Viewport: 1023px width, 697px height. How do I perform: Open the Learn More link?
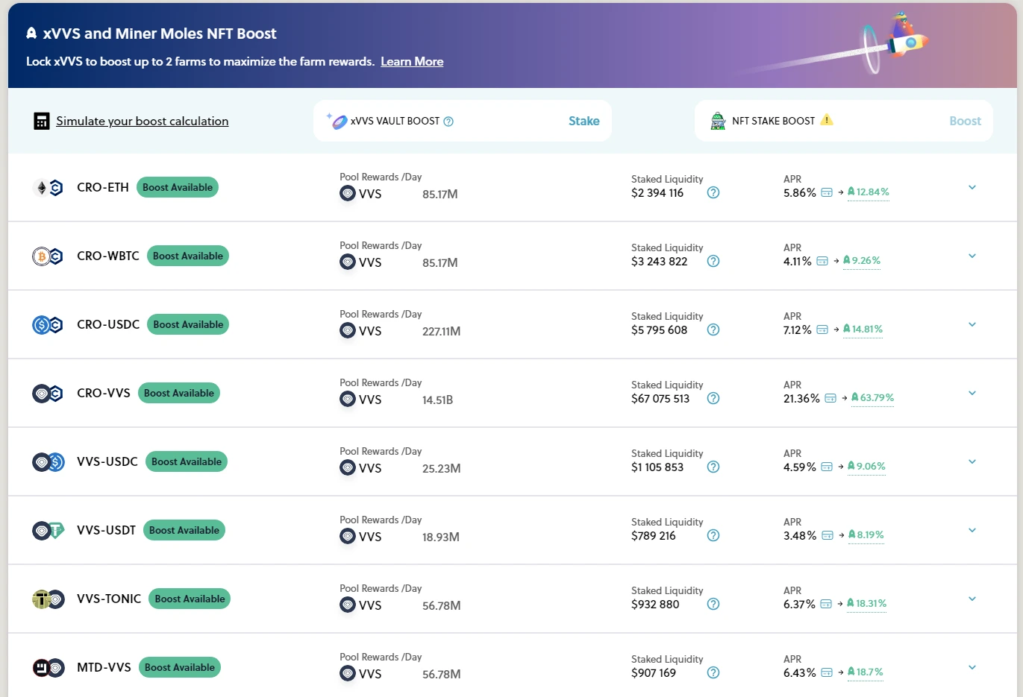point(412,62)
